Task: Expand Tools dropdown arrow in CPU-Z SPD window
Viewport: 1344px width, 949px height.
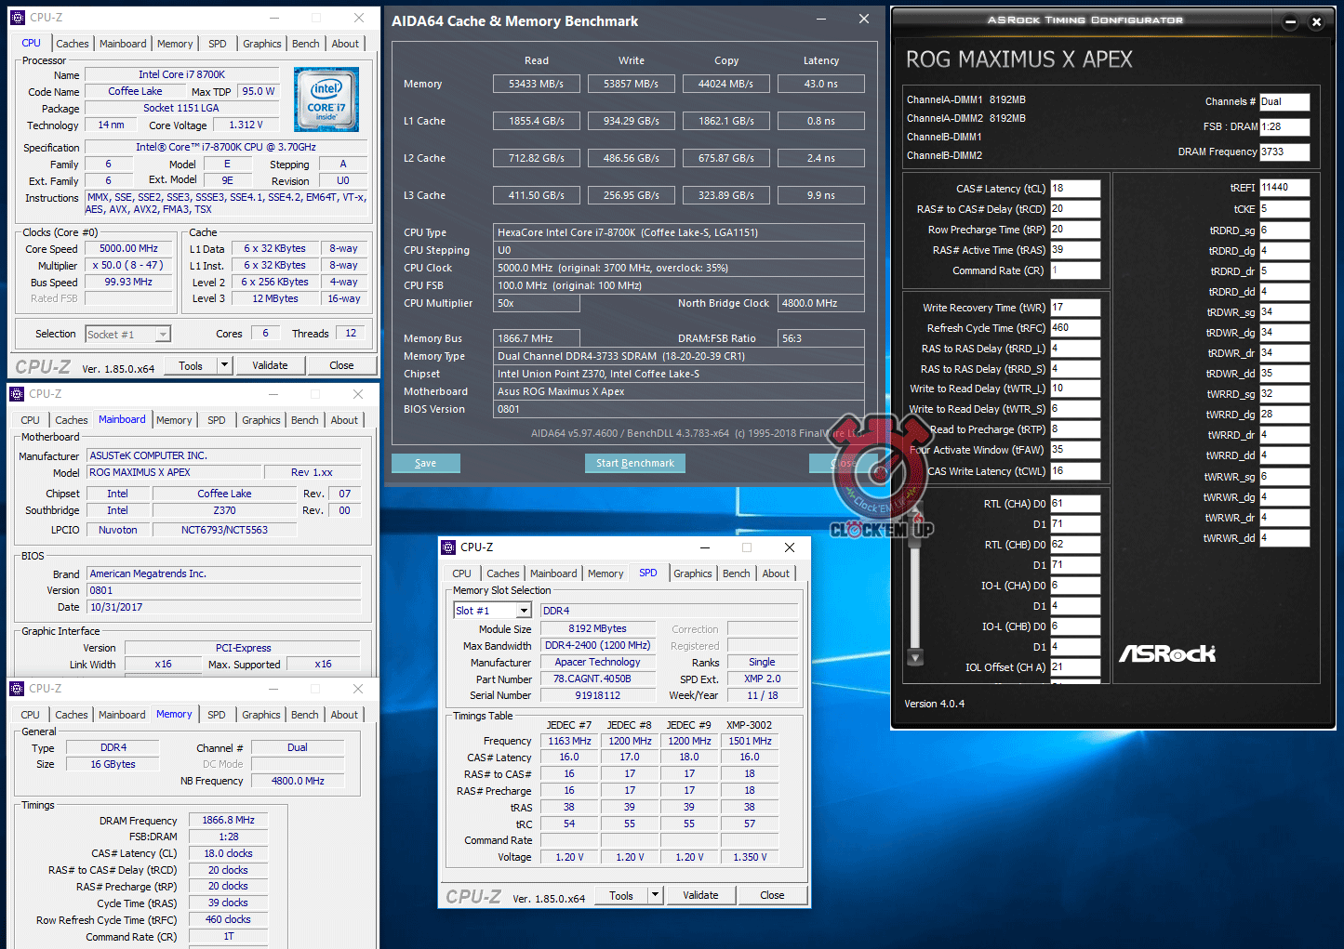Action: 655,895
